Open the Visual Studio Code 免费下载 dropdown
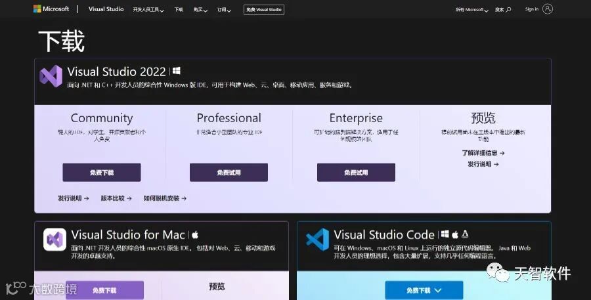591x300 pixels. click(x=424, y=290)
